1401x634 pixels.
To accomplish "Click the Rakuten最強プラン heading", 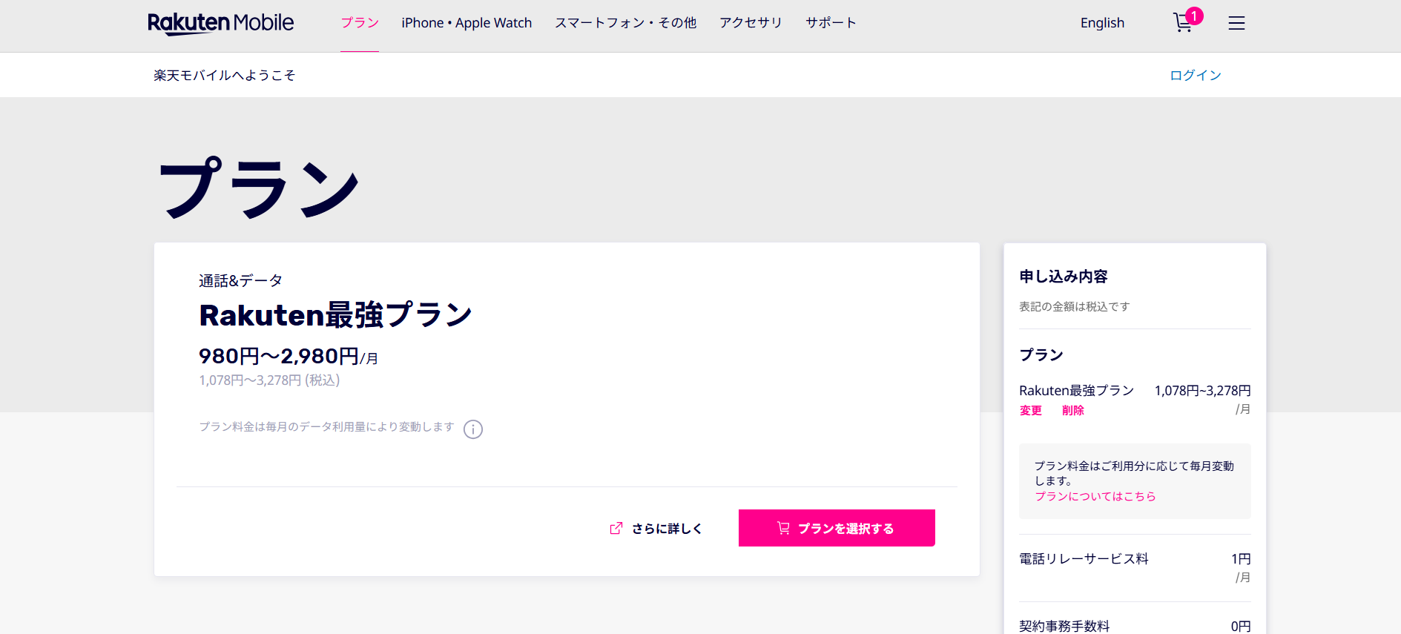I will (335, 315).
